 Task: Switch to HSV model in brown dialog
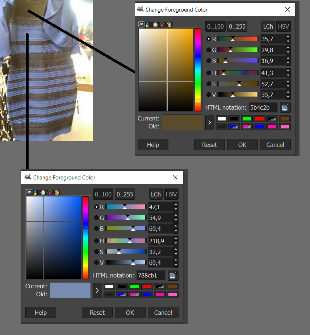point(284,26)
